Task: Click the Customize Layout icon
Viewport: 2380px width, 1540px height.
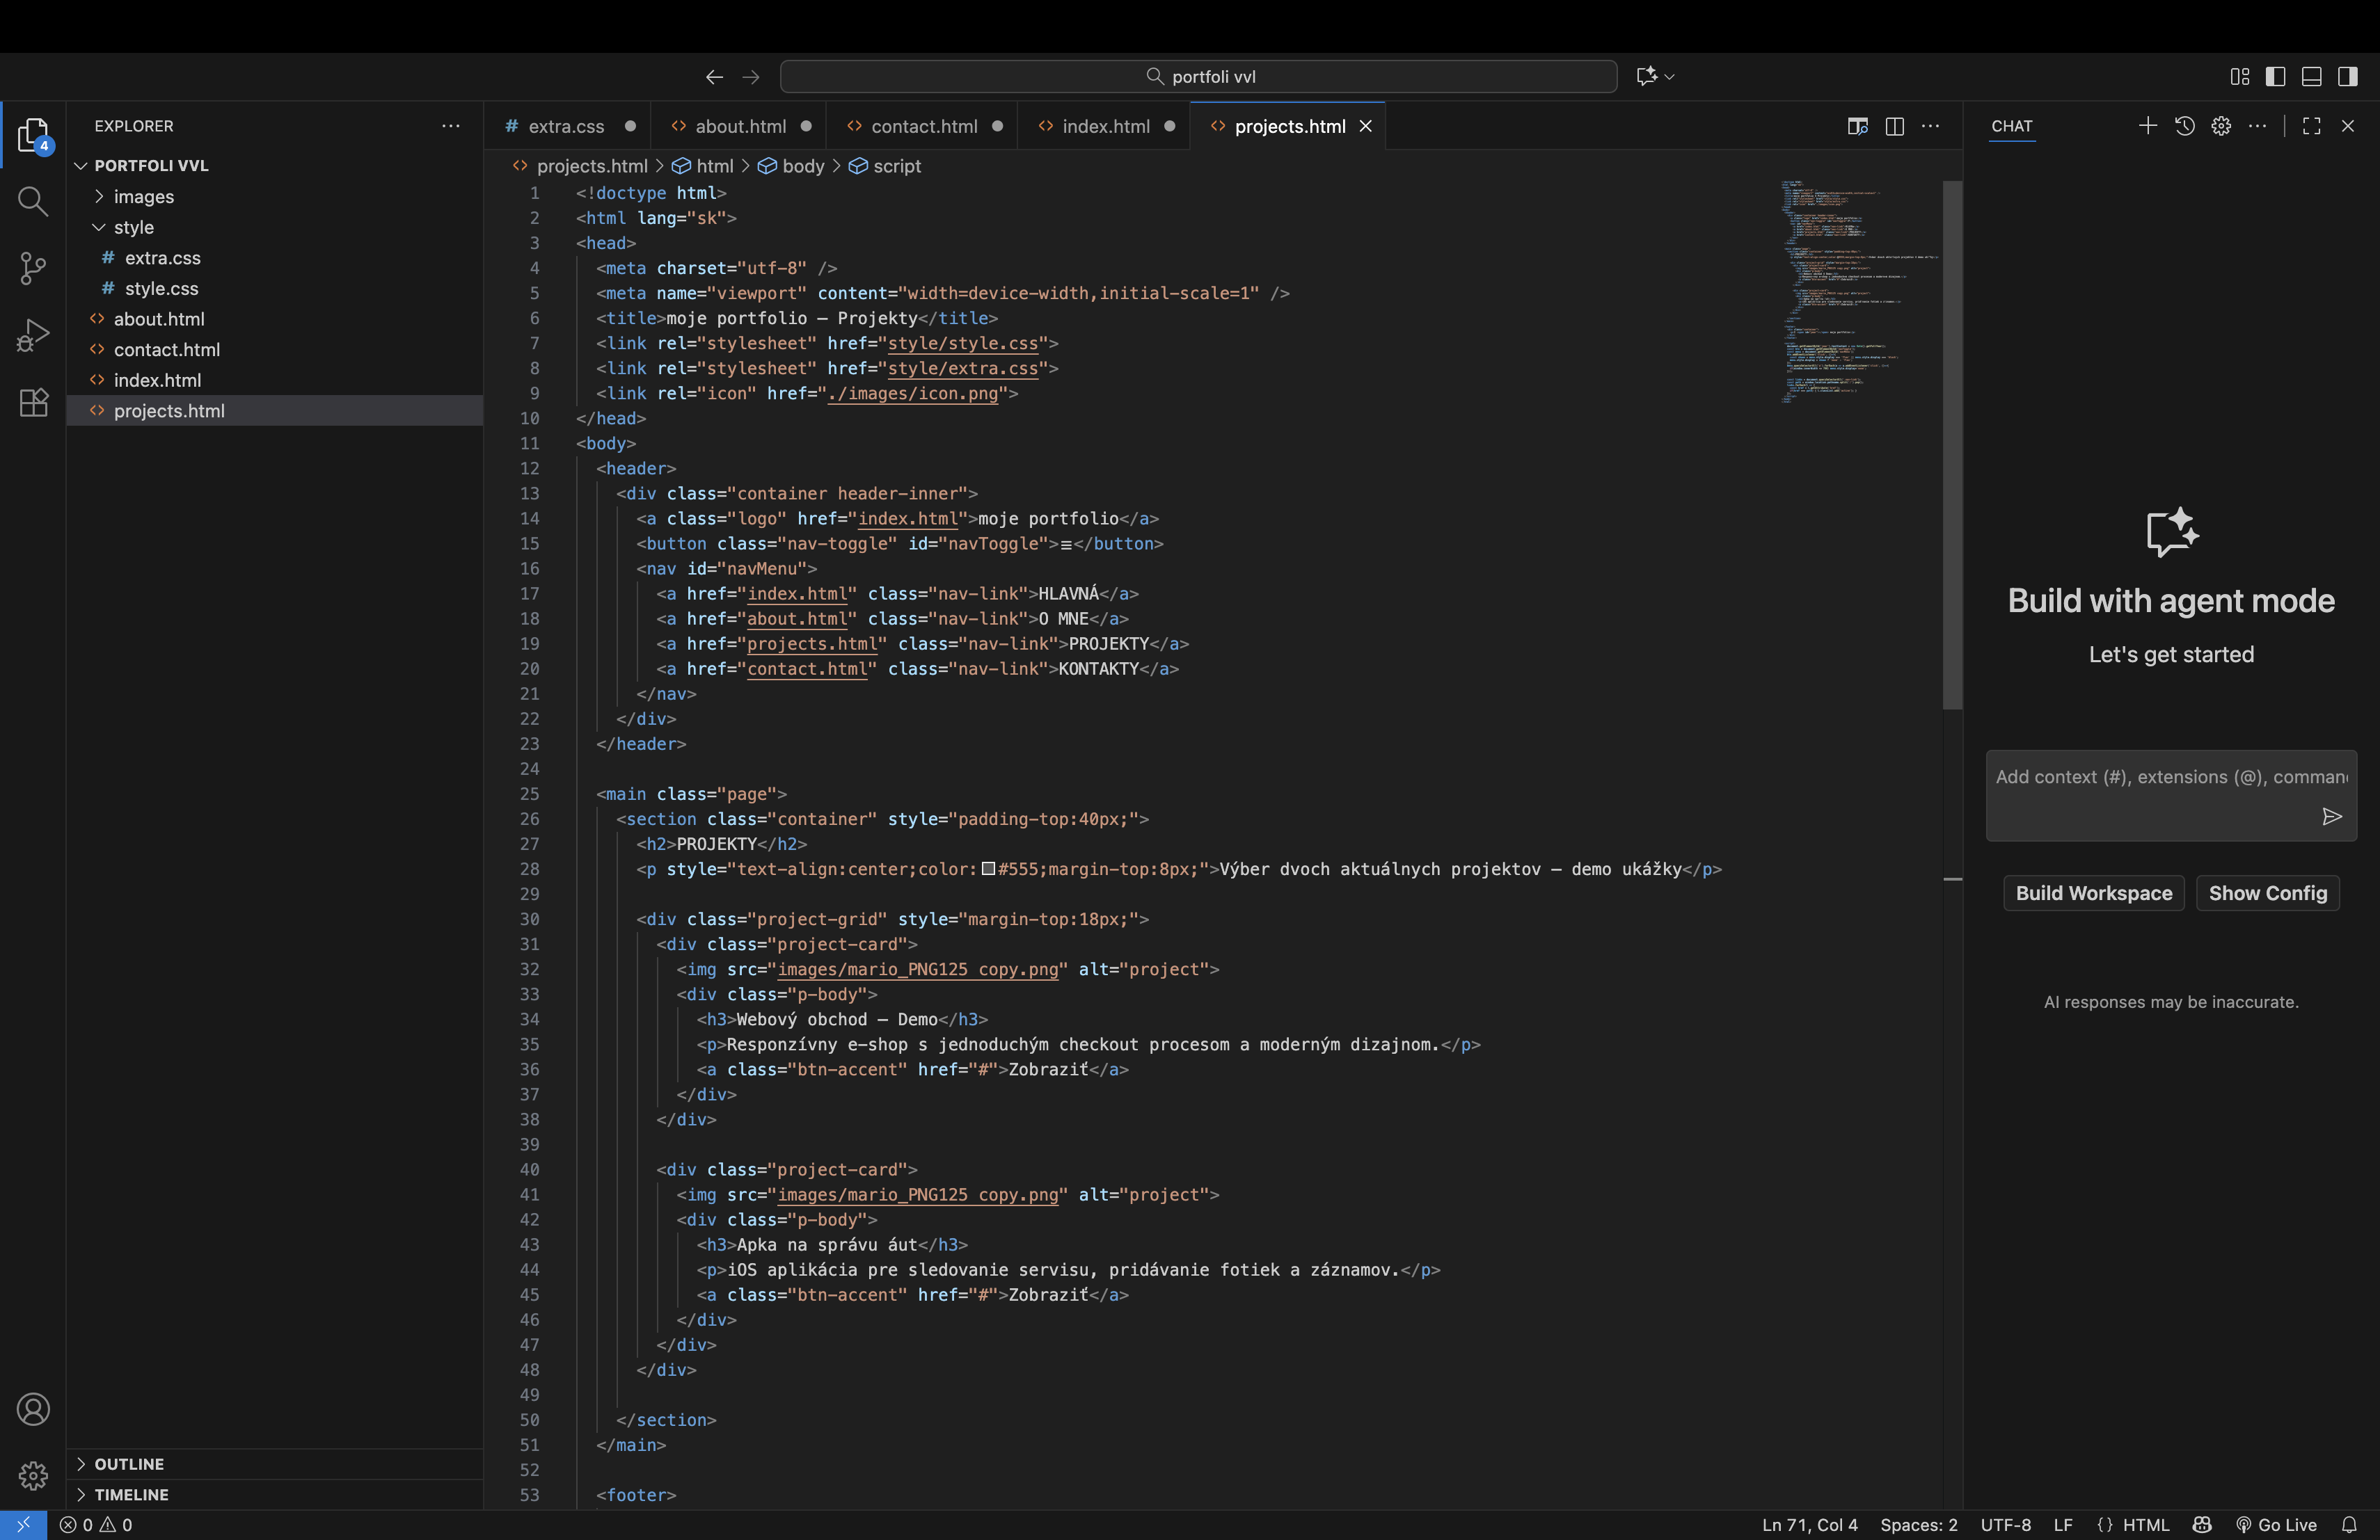Action: pyautogui.click(x=2240, y=77)
